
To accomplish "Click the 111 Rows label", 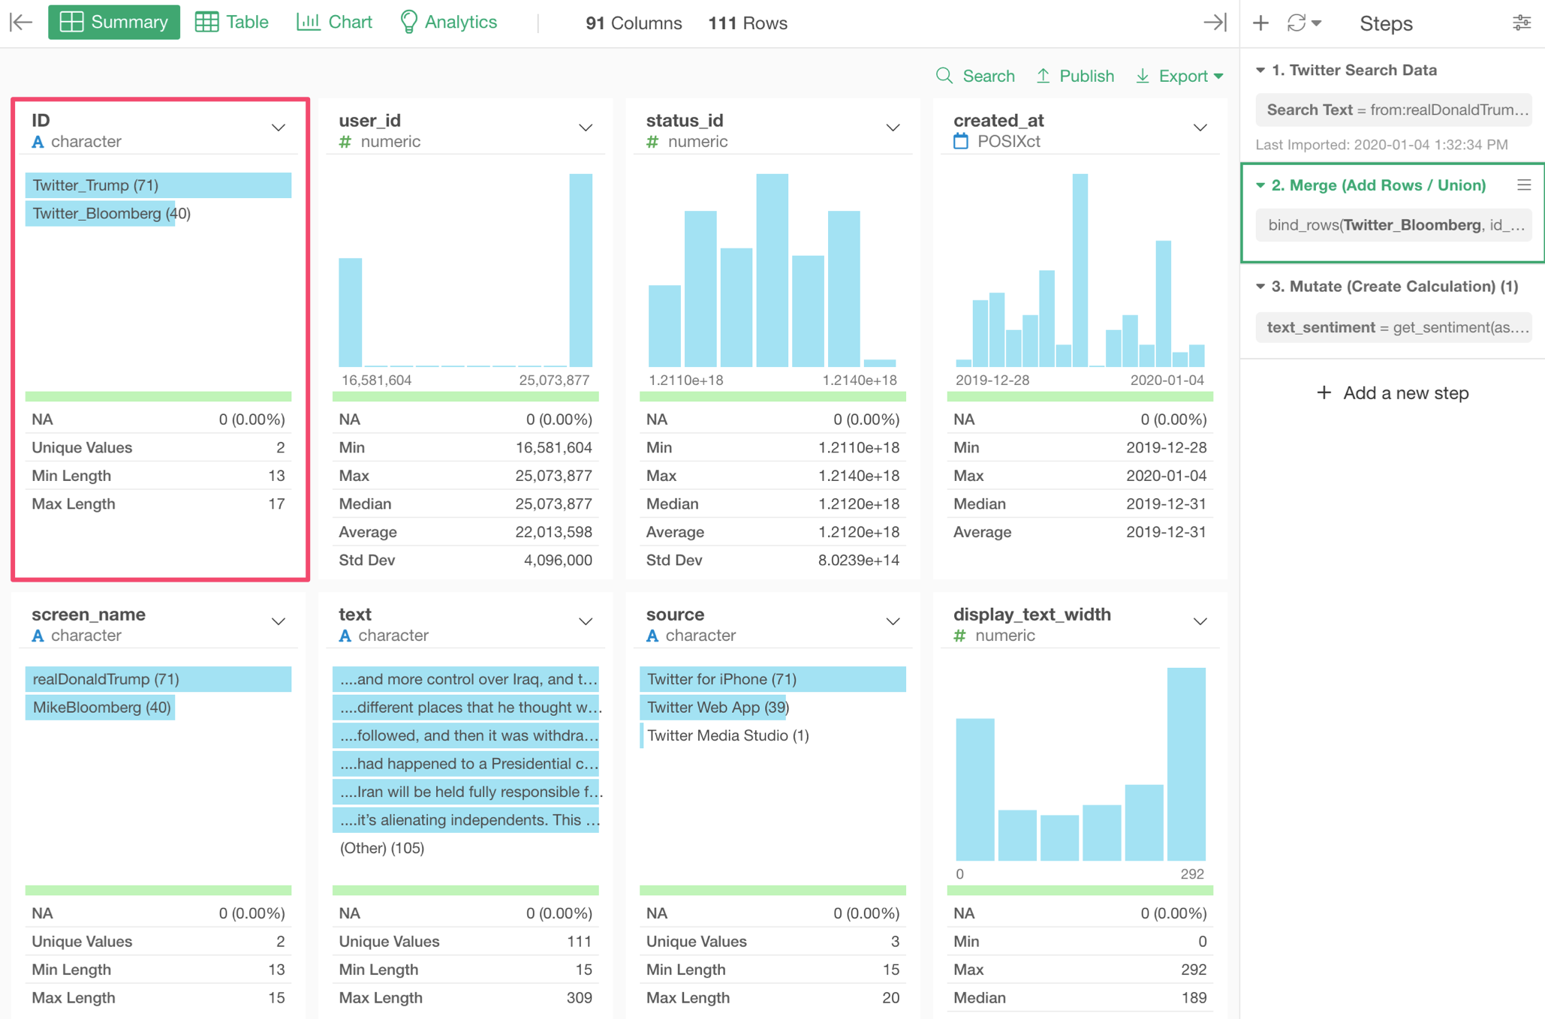I will pos(748,23).
